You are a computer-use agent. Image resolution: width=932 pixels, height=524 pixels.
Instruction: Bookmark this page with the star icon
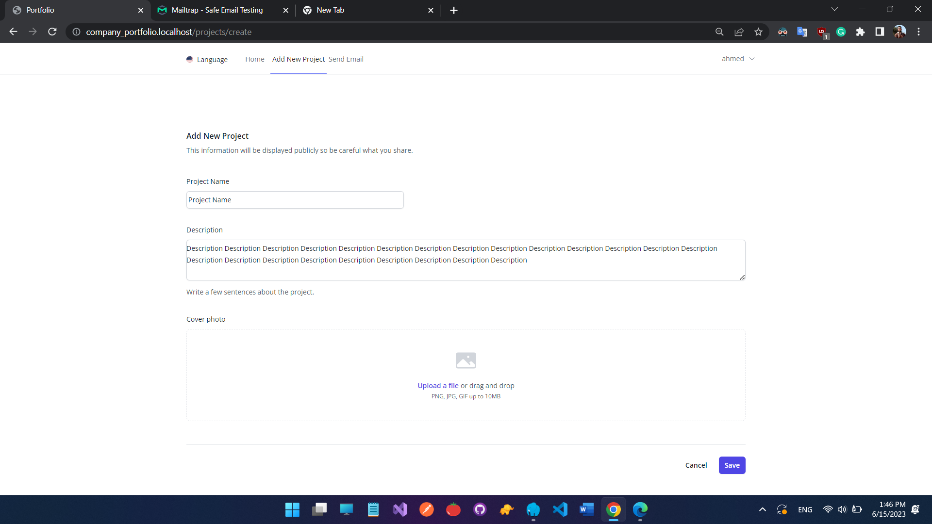pyautogui.click(x=758, y=32)
